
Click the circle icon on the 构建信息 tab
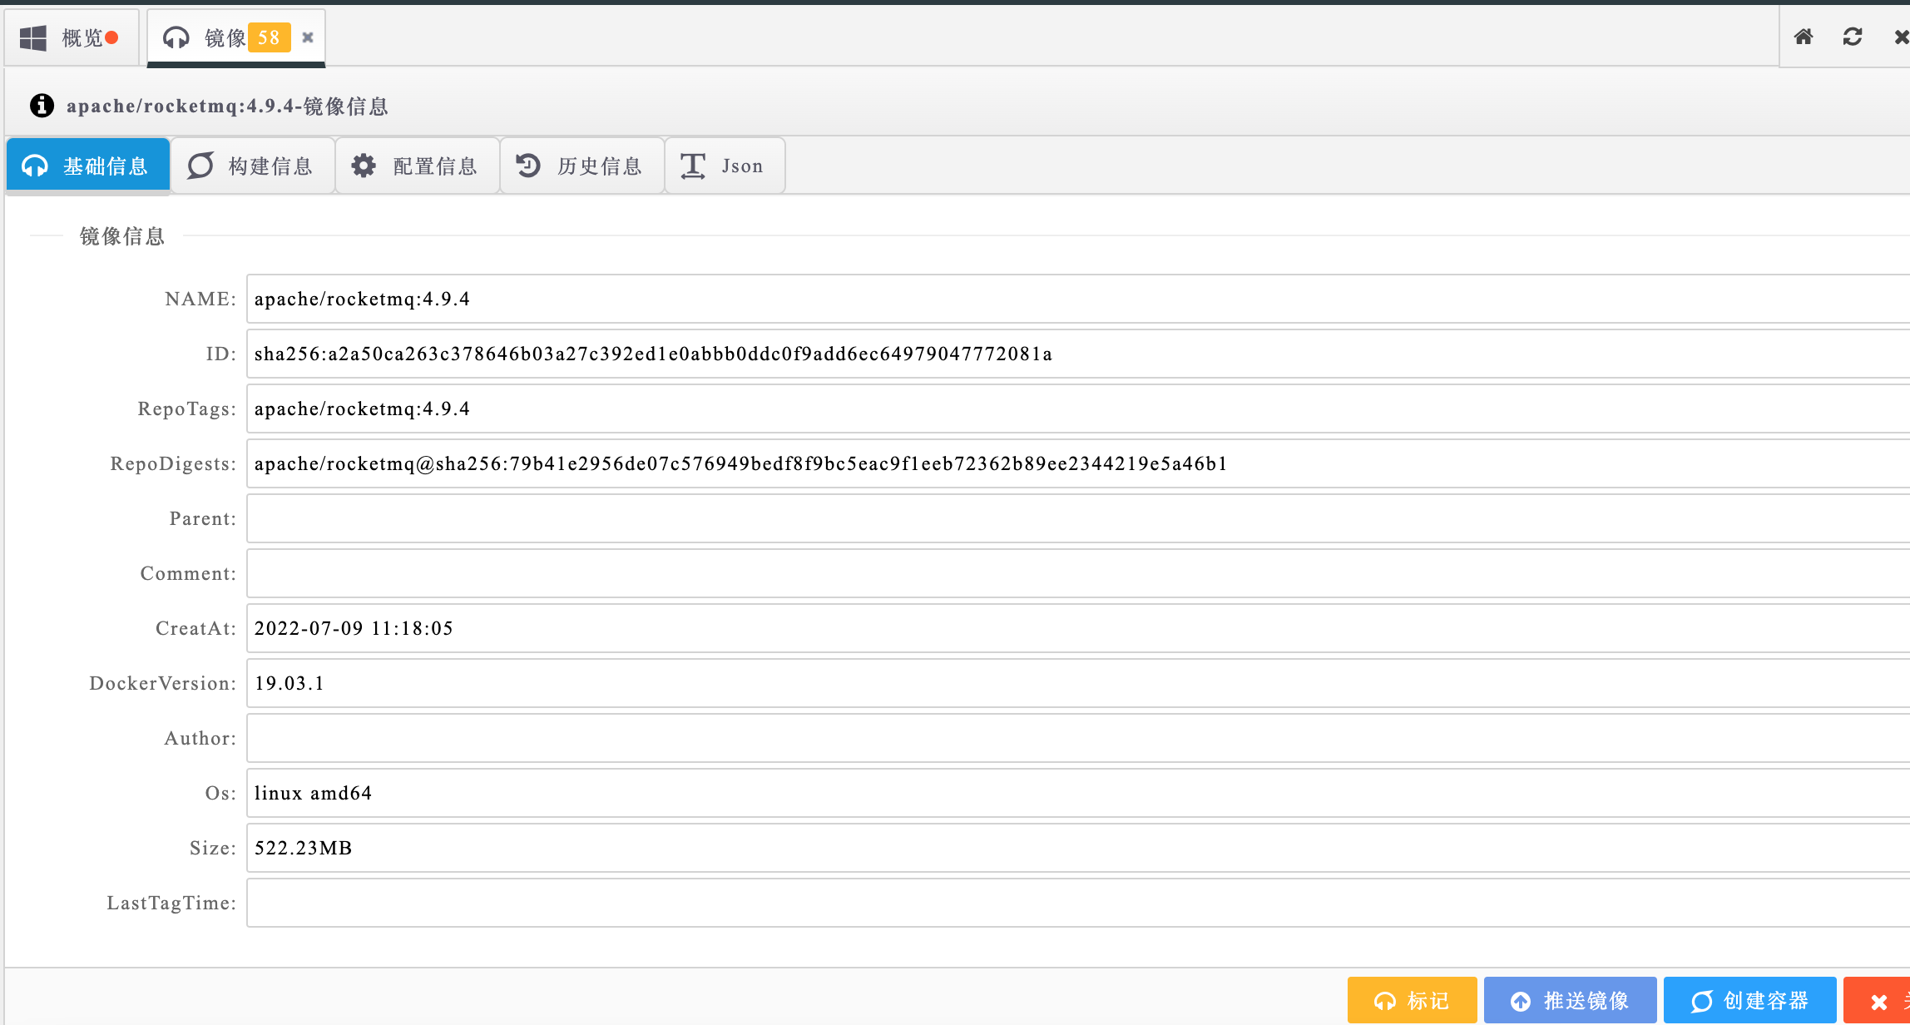point(200,166)
